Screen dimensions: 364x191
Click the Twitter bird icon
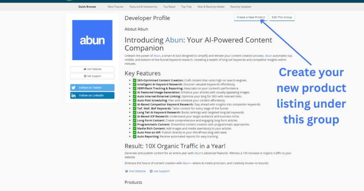[x=74, y=88]
